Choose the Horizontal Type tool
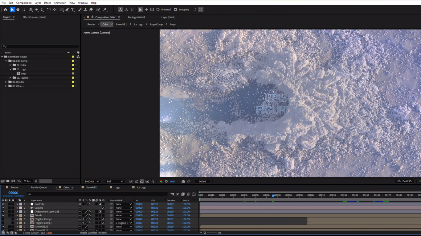 pyautogui.click(x=73, y=10)
